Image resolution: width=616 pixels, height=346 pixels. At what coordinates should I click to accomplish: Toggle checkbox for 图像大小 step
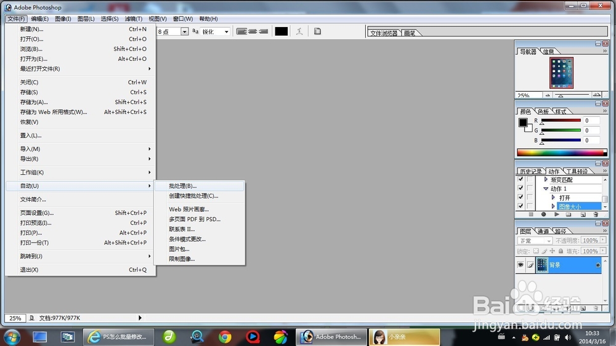point(521,206)
